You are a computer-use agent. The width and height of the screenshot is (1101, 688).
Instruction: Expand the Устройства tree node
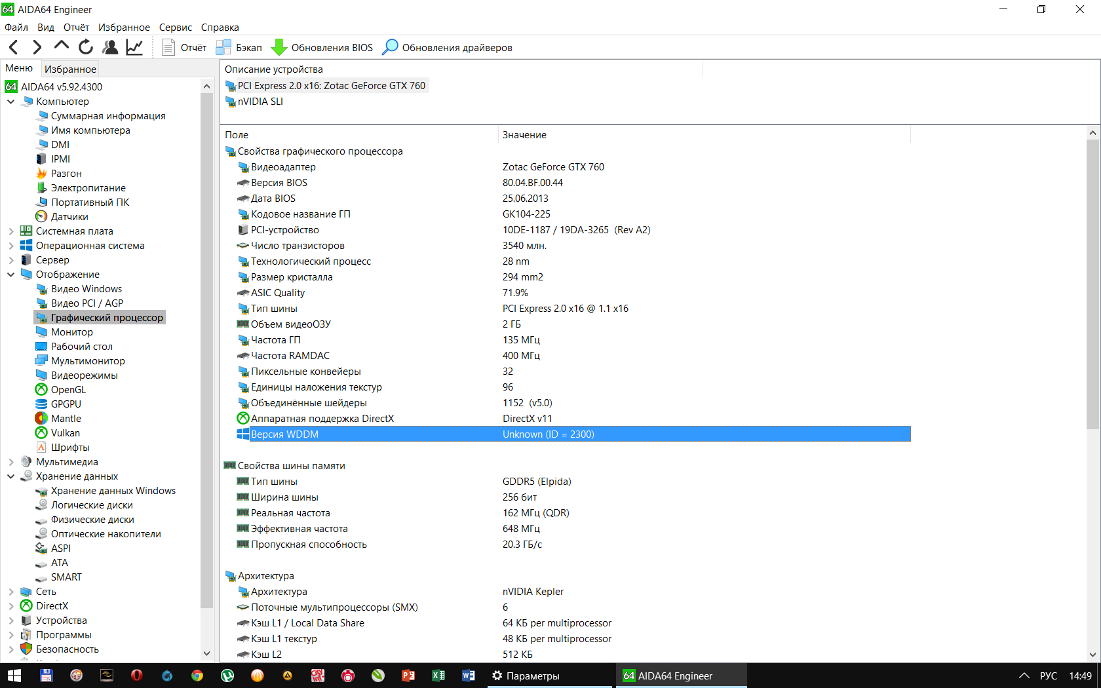click(11, 621)
